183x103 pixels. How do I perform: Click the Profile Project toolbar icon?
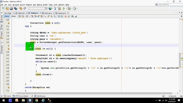coord(75,8)
